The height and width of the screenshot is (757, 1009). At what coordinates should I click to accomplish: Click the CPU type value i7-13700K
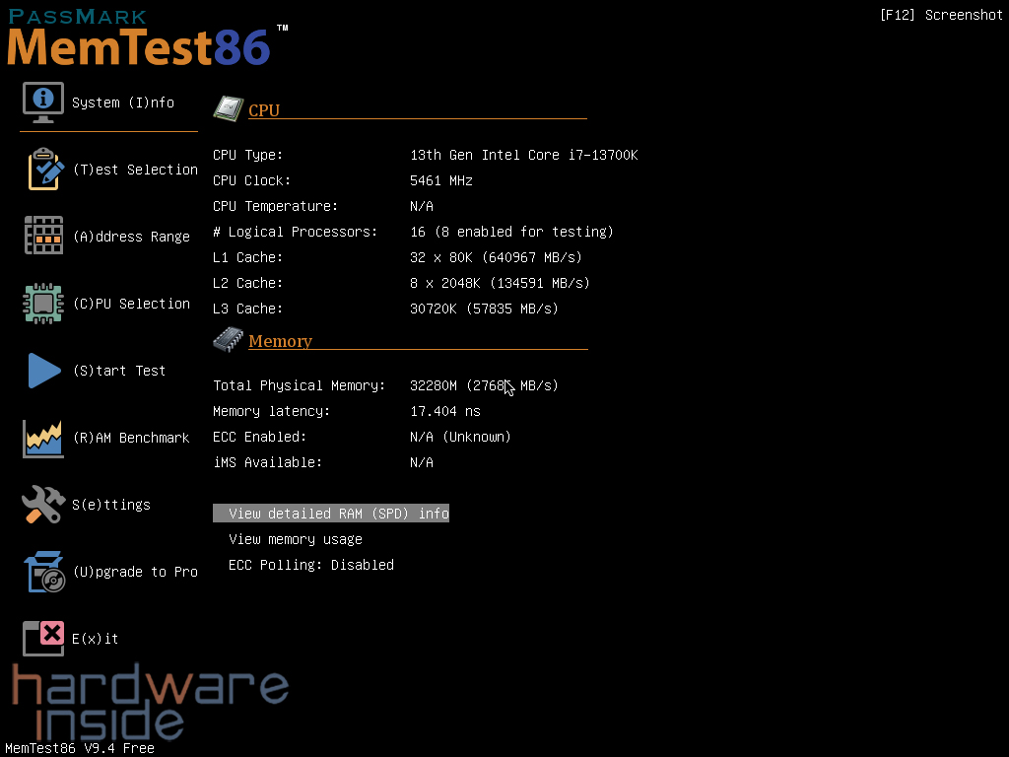pyautogui.click(x=524, y=155)
